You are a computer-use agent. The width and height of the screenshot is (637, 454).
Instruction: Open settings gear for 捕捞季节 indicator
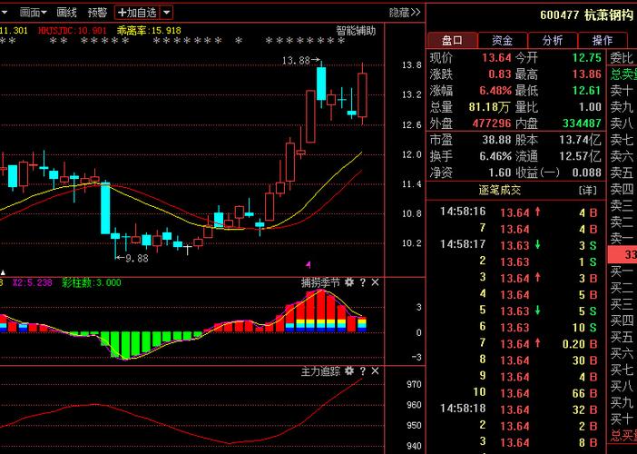(x=349, y=282)
